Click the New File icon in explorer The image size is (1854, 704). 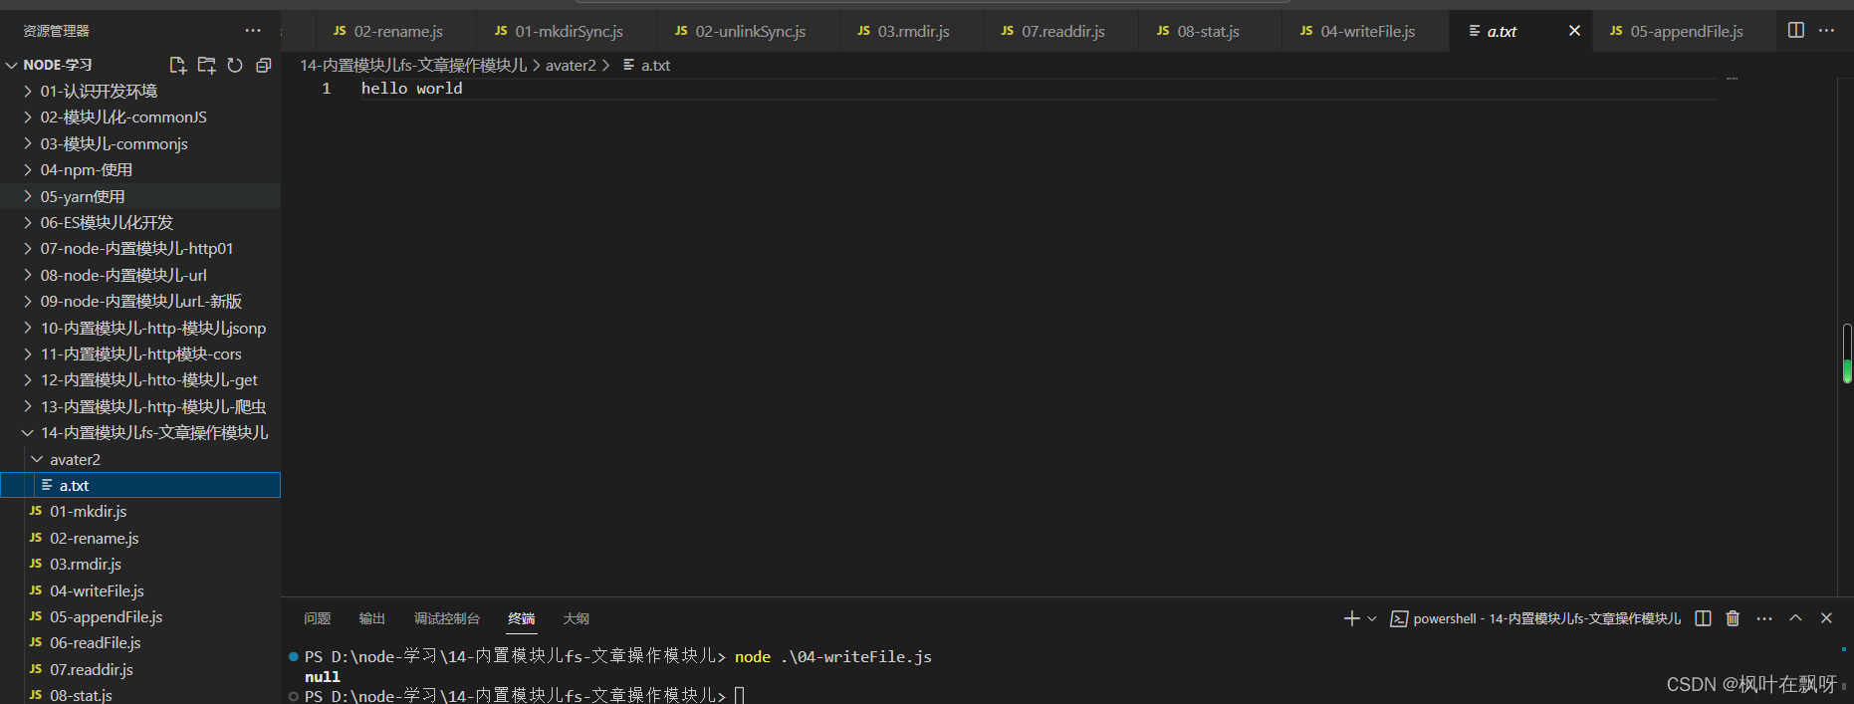(x=178, y=65)
